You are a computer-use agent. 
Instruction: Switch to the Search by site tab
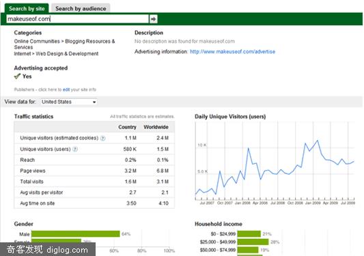[x=27, y=9]
